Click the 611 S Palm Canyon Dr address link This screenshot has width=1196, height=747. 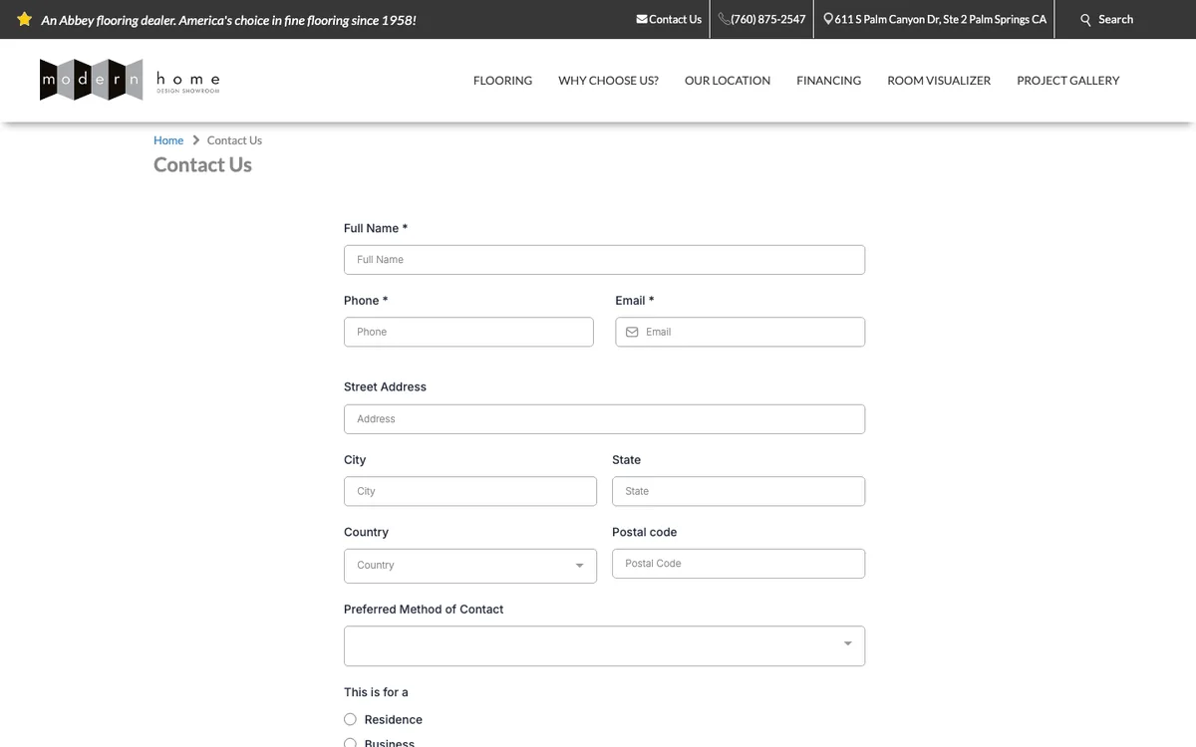[940, 19]
